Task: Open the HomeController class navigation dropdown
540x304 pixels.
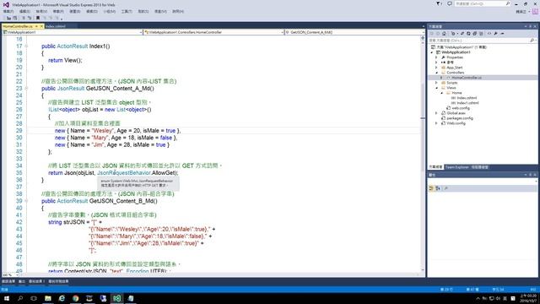Action: (x=282, y=32)
